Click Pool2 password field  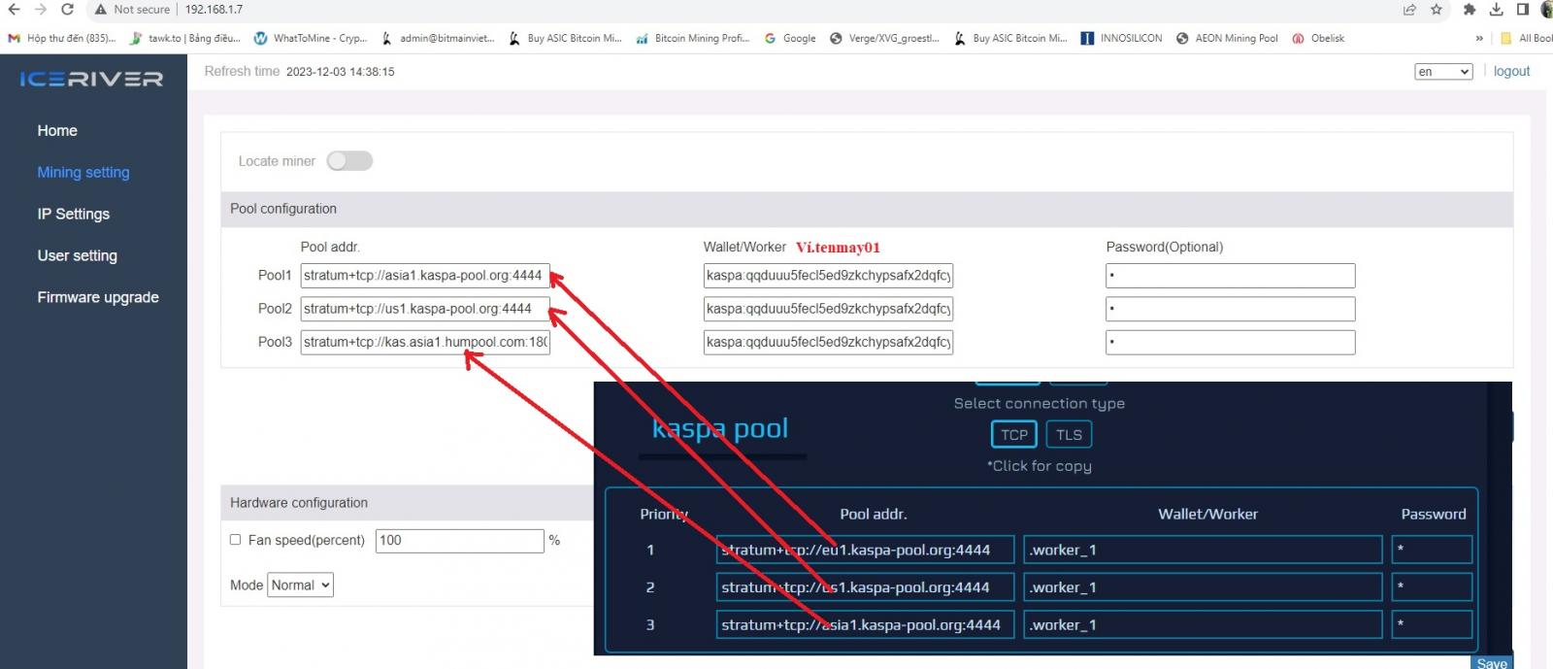1231,309
